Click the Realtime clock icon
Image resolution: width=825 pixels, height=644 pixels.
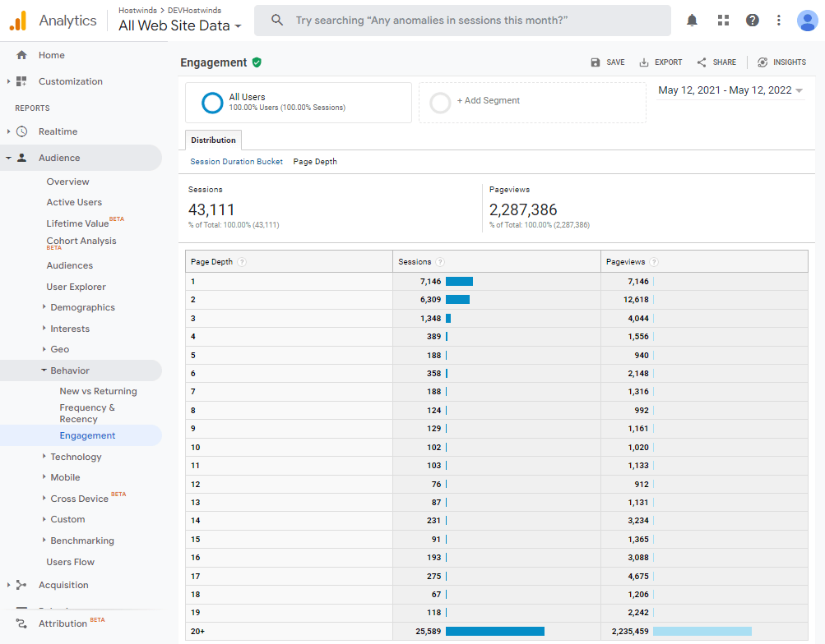[21, 131]
